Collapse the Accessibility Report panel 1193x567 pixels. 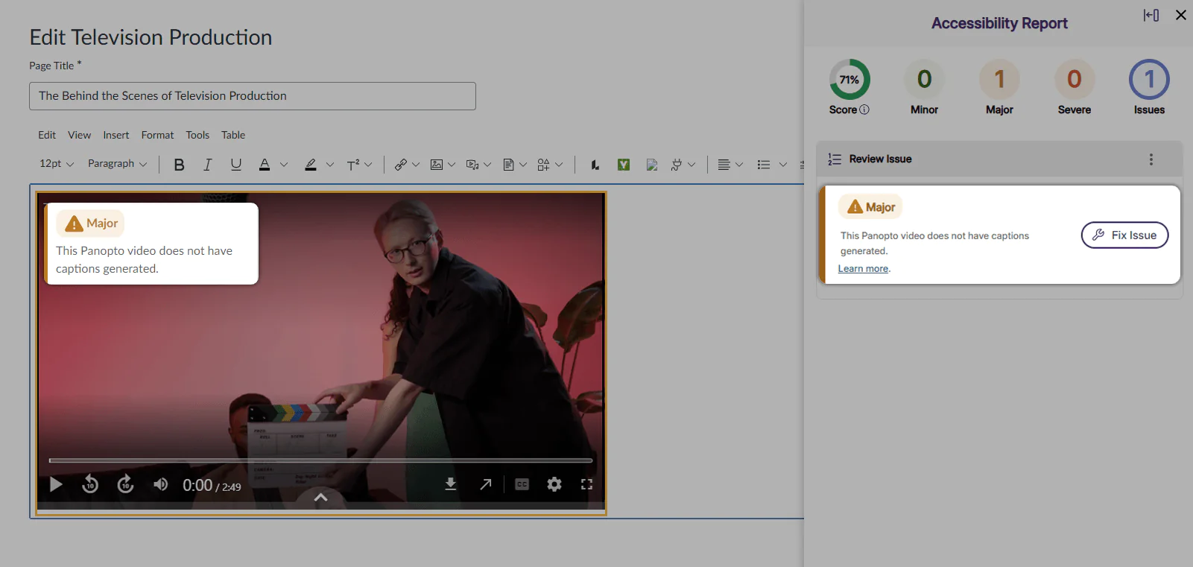[x=1151, y=15]
